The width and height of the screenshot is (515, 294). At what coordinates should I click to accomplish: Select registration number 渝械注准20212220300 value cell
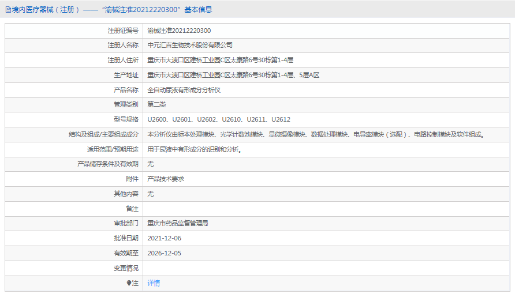(179, 31)
